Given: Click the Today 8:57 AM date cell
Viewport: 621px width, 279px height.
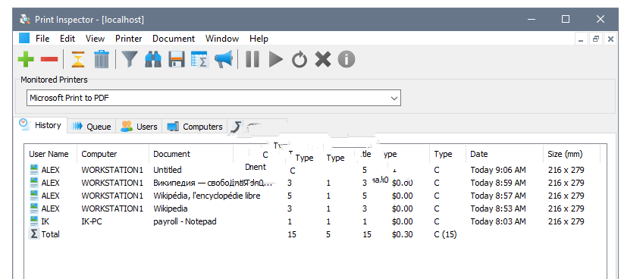Looking at the screenshot, I should point(498,196).
